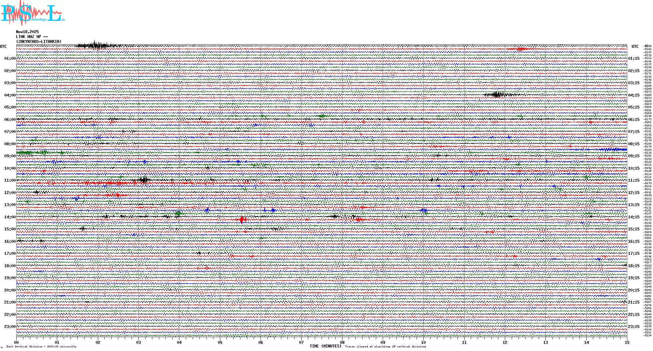This screenshot has height=351, width=653.
Task: Click minute 15 at end of time axis
Action: pos(627,343)
